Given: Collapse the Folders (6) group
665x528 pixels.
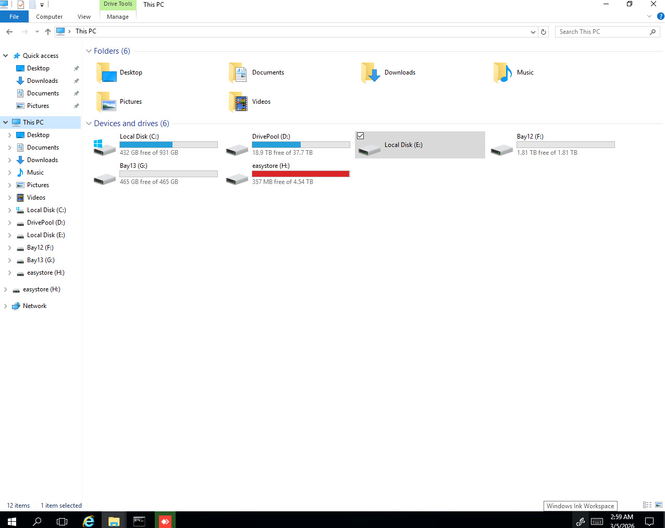Looking at the screenshot, I should [89, 51].
